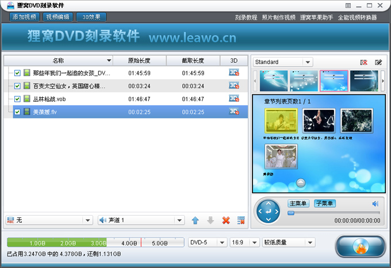The image size is (391, 268).
Task: Uncheck the 那些年我们一起追的女孩 video checkbox
Action: pyautogui.click(x=17, y=73)
